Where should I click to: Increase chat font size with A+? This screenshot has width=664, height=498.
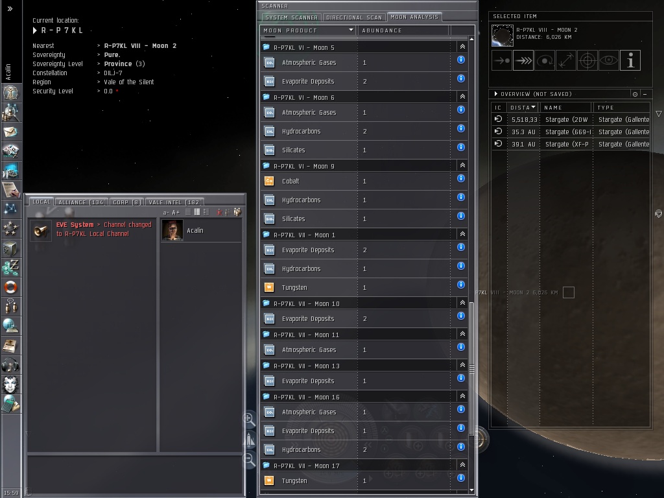(x=176, y=213)
